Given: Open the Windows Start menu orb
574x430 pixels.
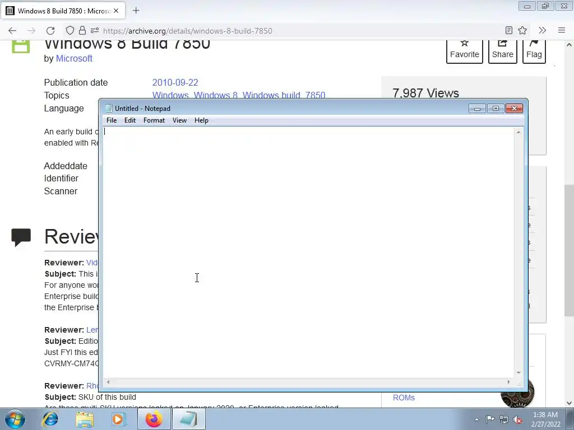Looking at the screenshot, I should tap(15, 419).
